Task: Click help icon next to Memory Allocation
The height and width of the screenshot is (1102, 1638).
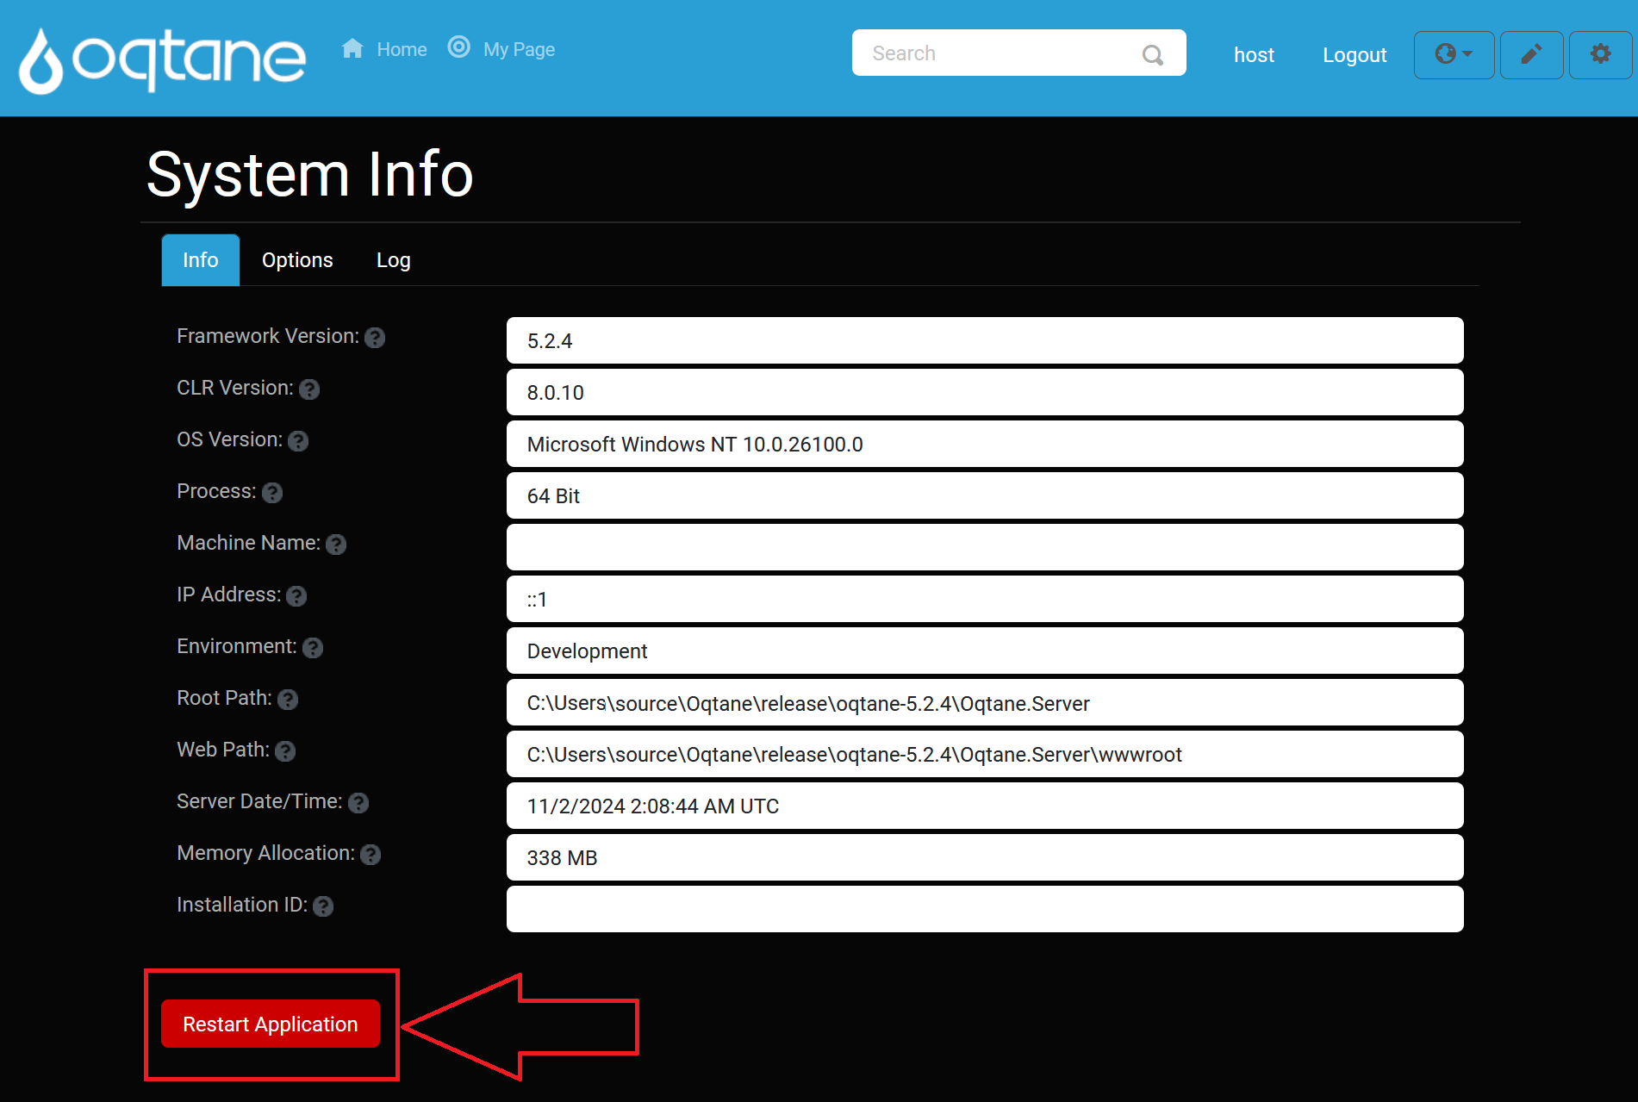Action: [371, 855]
